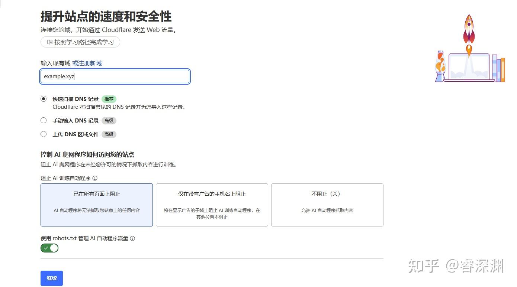Pick the 不阻止（关）card

tap(327, 205)
